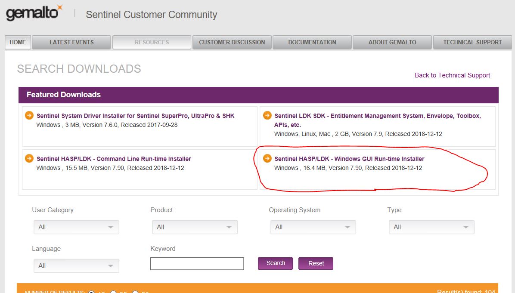Expand the User Category dropdown
The height and width of the screenshot is (293, 515).
[76, 227]
